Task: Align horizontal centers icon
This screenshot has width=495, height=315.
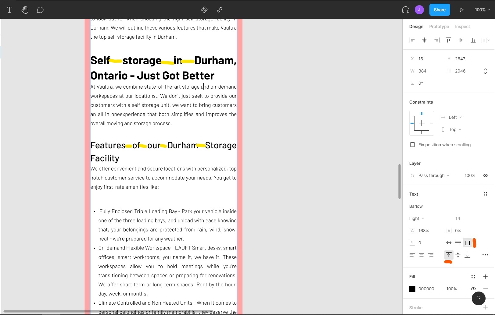Action: (424, 40)
